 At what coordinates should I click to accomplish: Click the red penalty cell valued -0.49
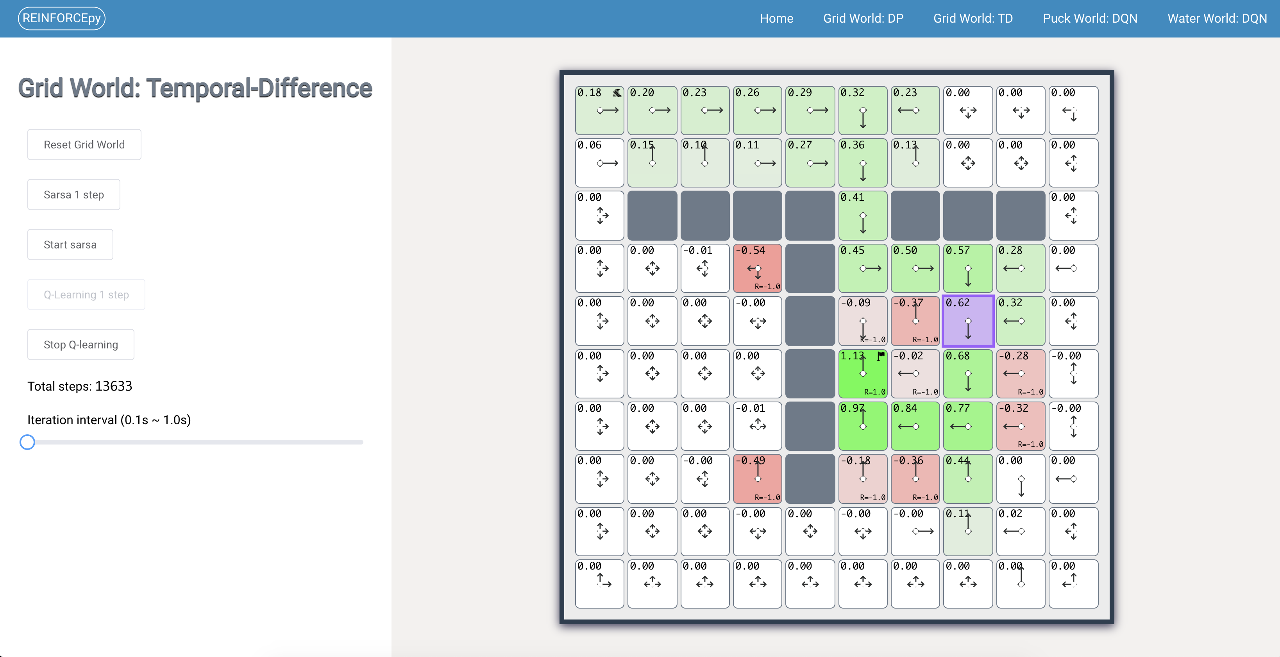point(757,479)
